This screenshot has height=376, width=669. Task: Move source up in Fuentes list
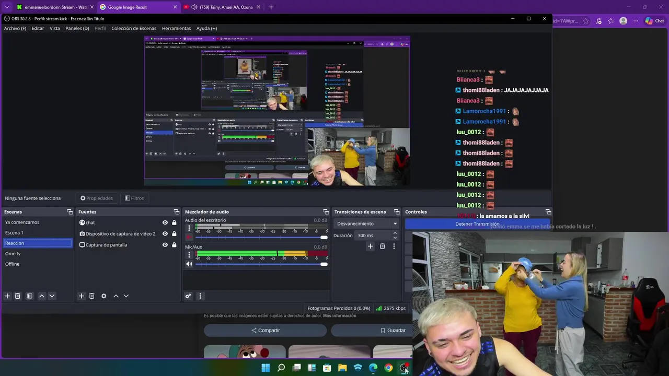coord(116,296)
